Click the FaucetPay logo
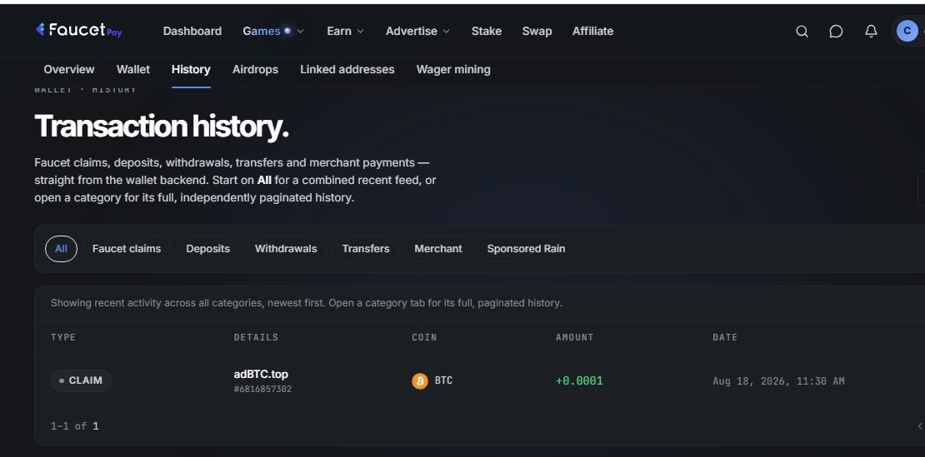This screenshot has height=457, width=925. point(78,30)
